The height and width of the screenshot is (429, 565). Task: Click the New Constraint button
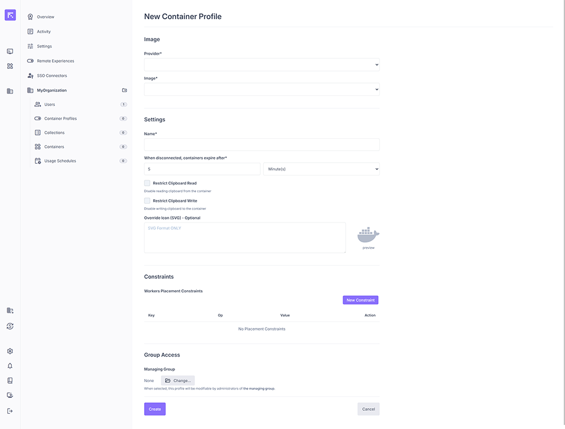coord(360,300)
